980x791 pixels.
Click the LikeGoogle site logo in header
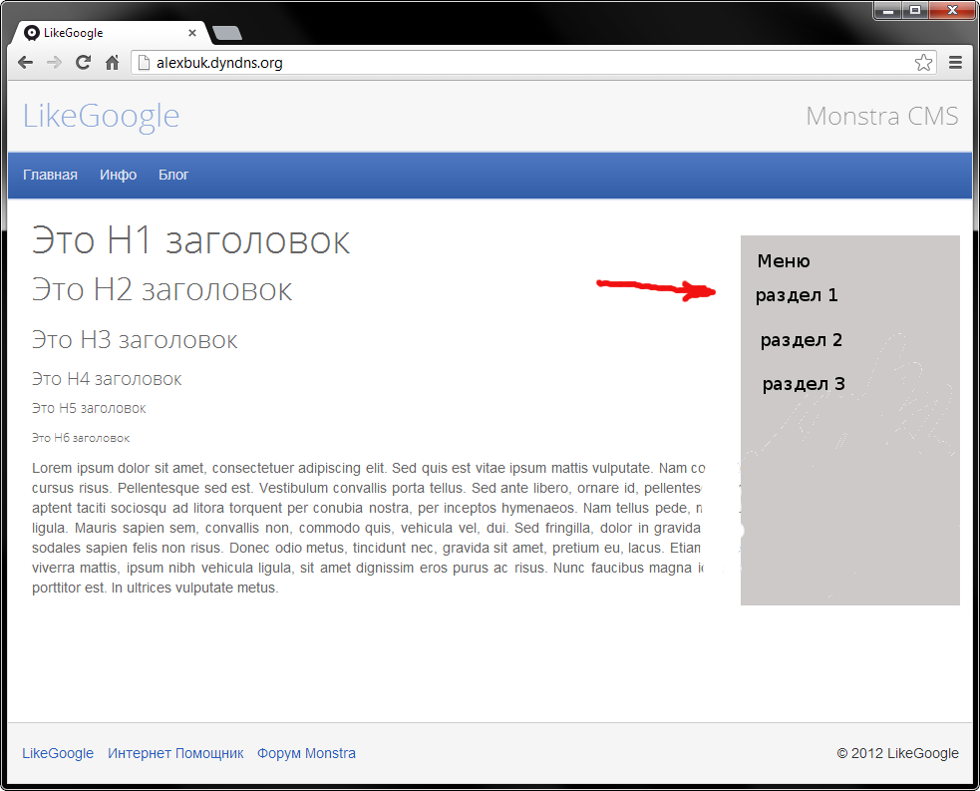point(101,117)
